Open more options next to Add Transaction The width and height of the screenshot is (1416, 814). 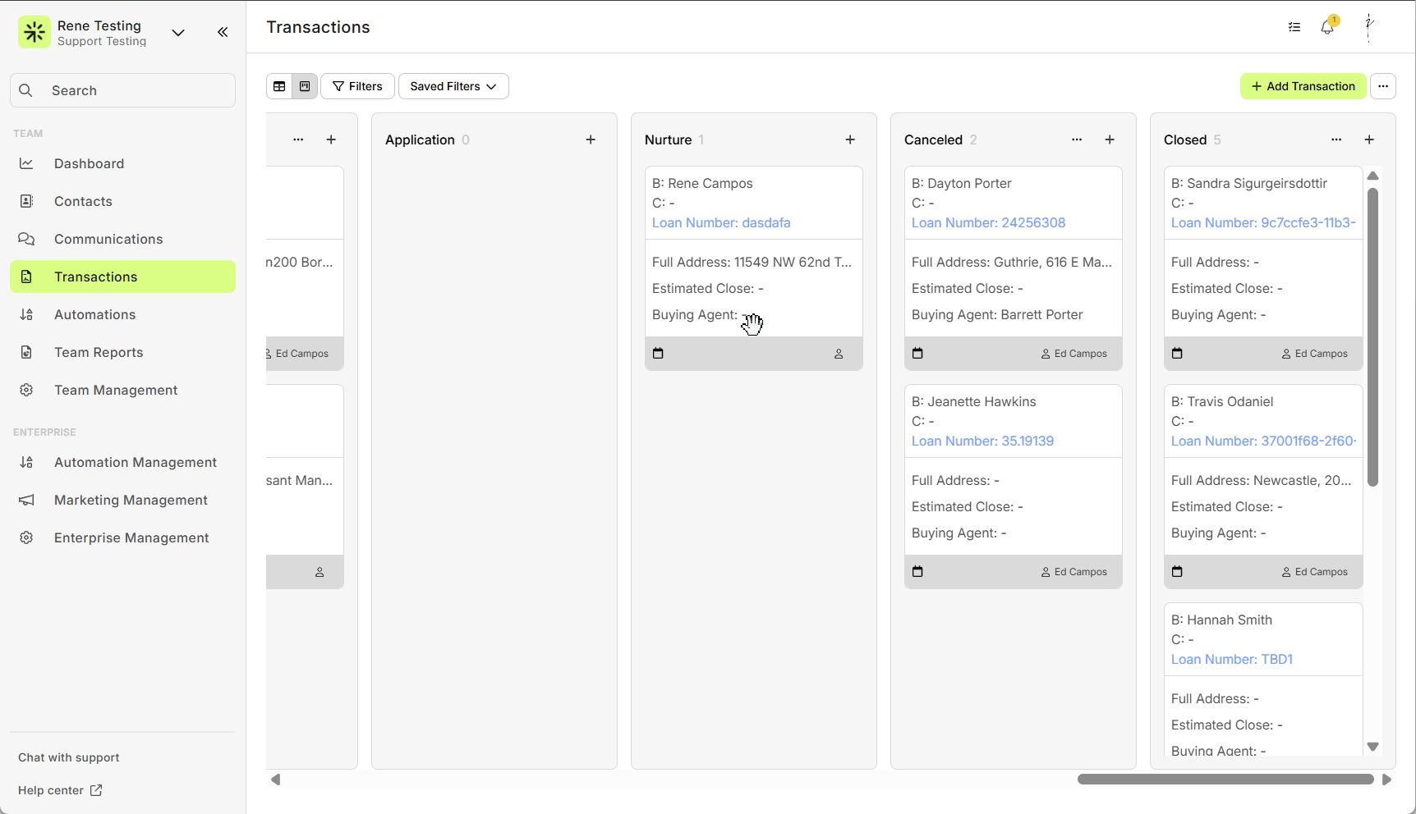1383,86
